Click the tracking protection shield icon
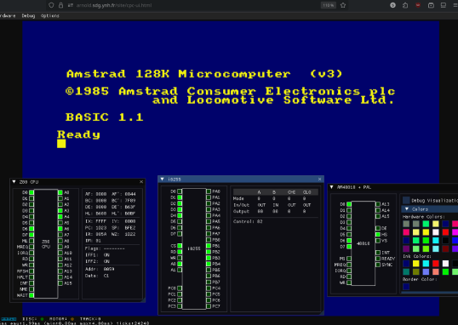The image size is (458, 325). point(51,5)
